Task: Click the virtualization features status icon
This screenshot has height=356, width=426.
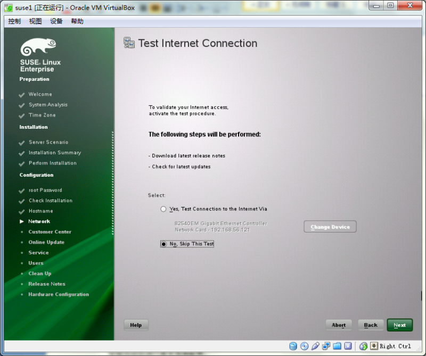Action: tap(347, 346)
